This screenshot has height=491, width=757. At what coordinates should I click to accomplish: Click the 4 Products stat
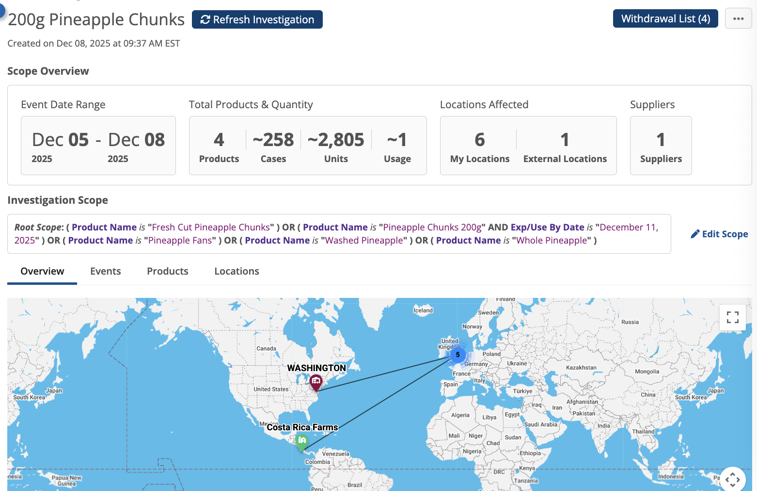point(219,146)
